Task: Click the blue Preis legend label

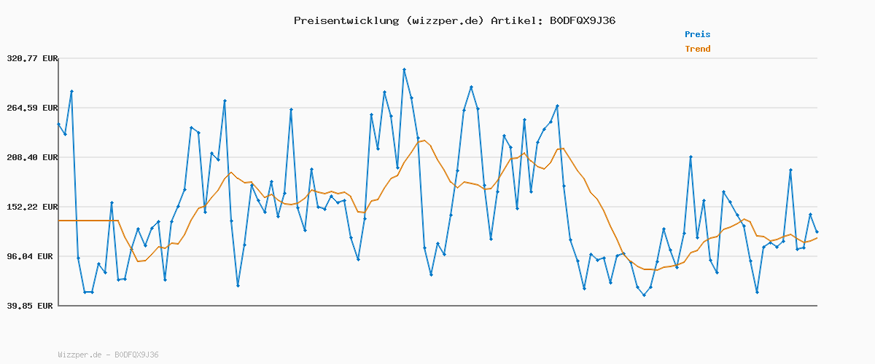Action: pyautogui.click(x=697, y=34)
